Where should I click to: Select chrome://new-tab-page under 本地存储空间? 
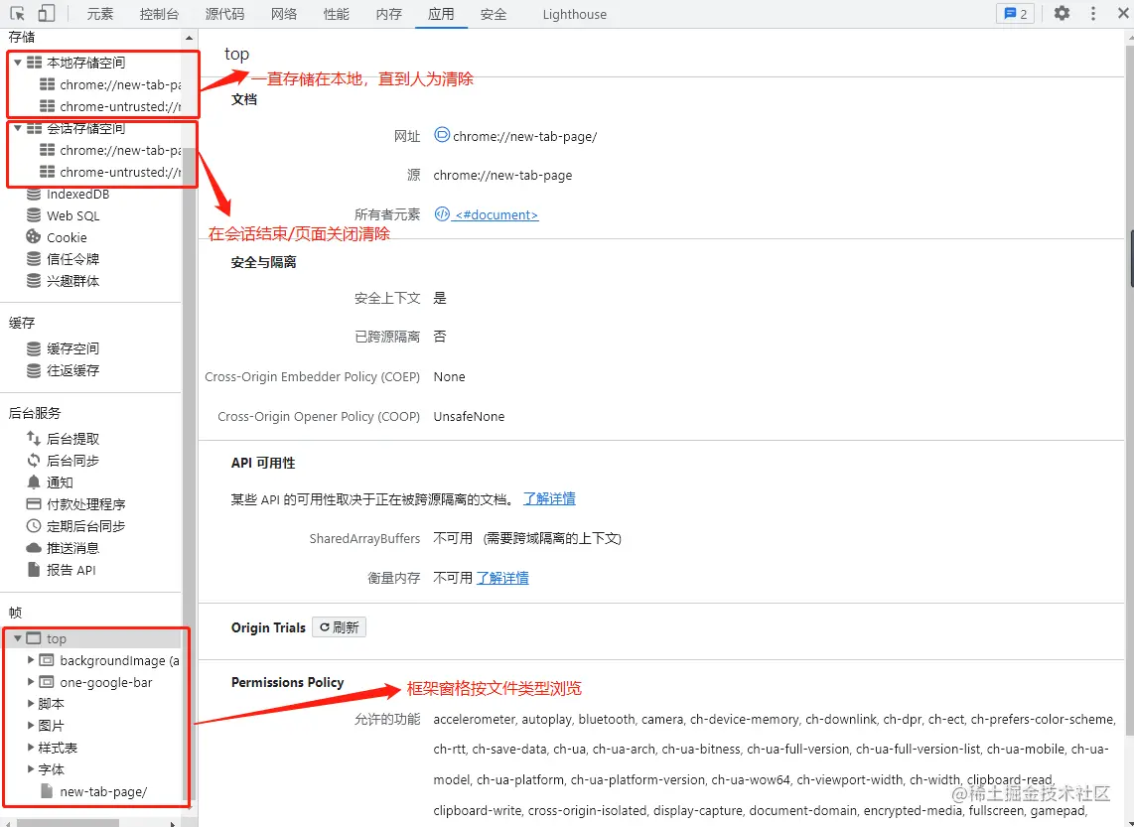pos(110,84)
